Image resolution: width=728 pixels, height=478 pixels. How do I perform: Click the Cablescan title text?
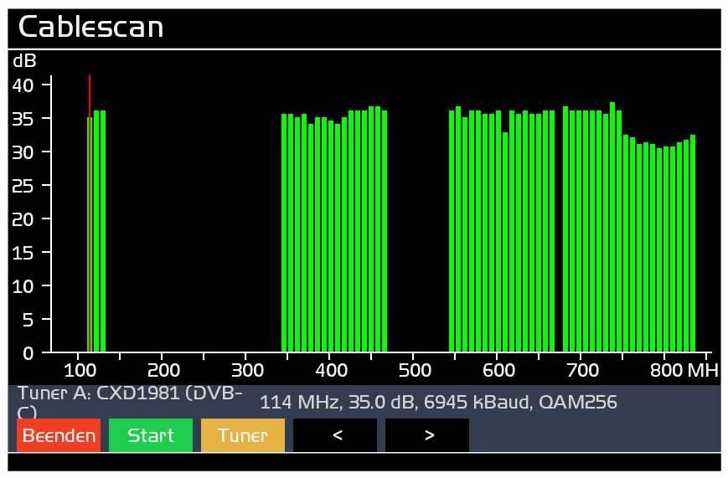[90, 27]
